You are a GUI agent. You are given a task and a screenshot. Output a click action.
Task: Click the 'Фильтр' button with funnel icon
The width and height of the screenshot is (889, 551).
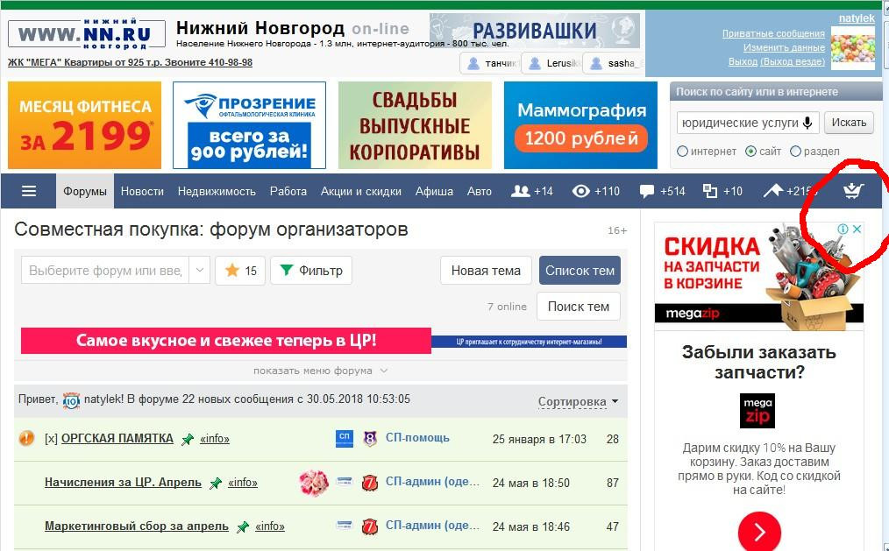311,271
